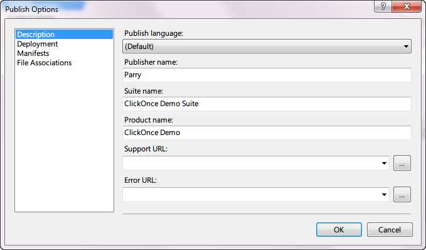Open the Deployment options page
This screenshot has width=426, height=250.
37,44
